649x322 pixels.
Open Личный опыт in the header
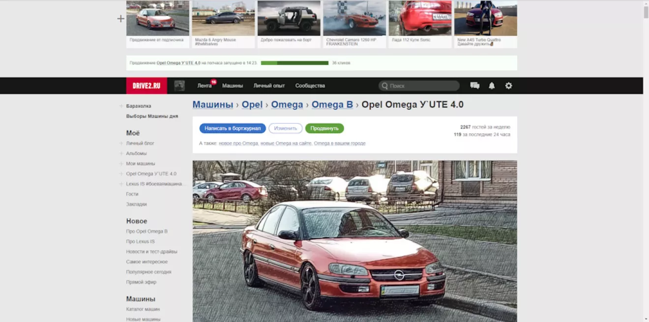point(269,86)
